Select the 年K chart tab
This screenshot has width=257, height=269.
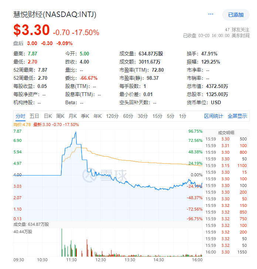pos(97,116)
